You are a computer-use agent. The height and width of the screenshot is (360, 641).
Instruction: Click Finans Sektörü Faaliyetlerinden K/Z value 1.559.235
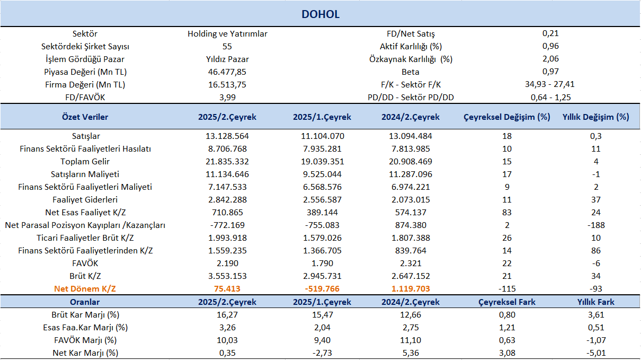pyautogui.click(x=227, y=250)
